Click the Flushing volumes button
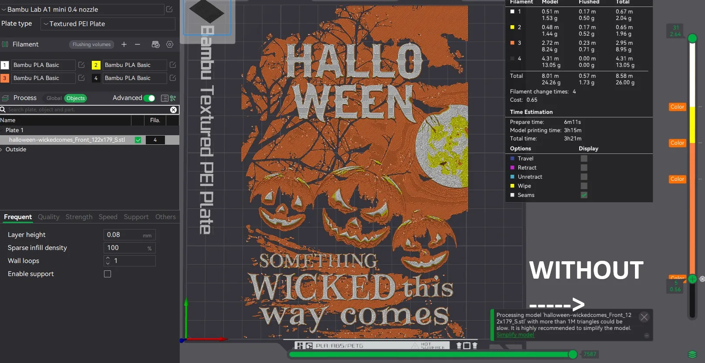The width and height of the screenshot is (705, 363). tap(92, 44)
